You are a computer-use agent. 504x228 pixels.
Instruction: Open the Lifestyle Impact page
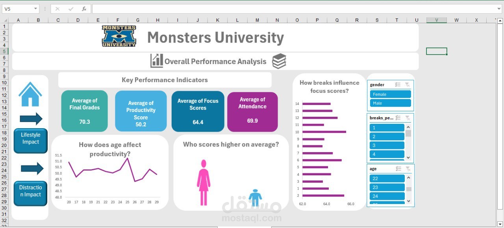click(x=31, y=140)
